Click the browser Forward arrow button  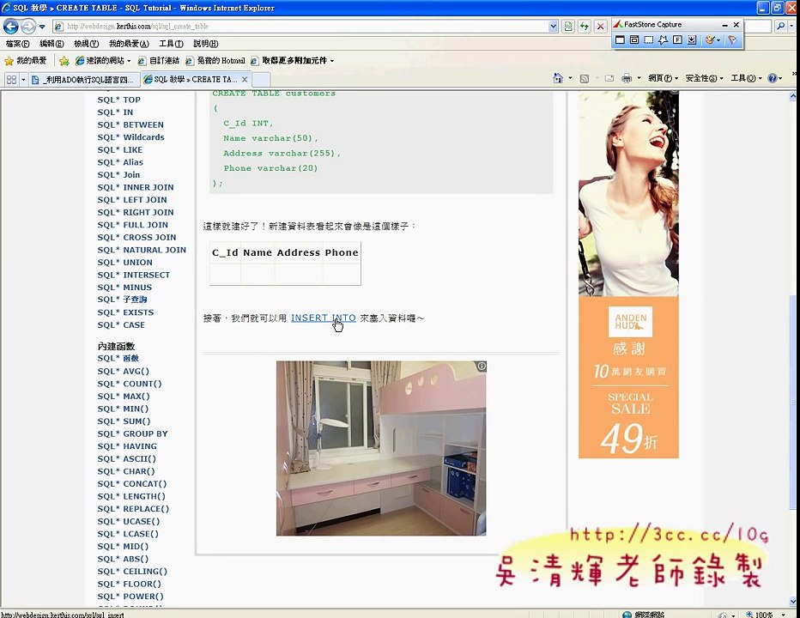(28, 26)
